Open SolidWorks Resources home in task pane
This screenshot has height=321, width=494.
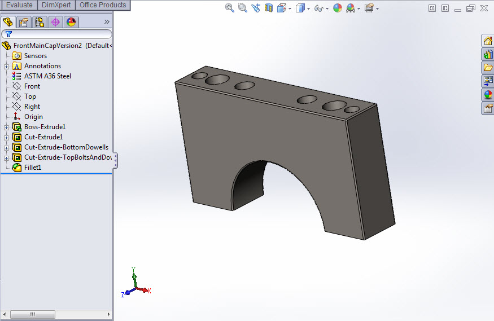click(x=487, y=41)
